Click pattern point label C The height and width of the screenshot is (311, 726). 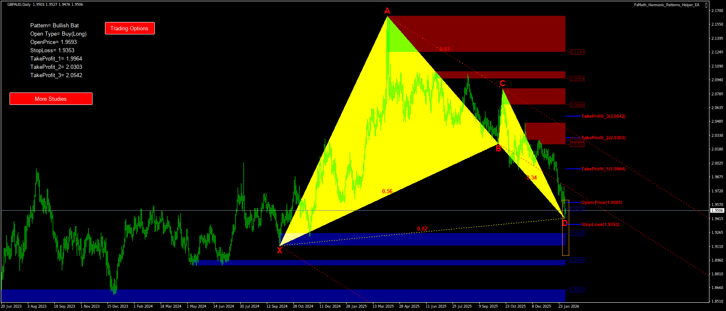(502, 83)
